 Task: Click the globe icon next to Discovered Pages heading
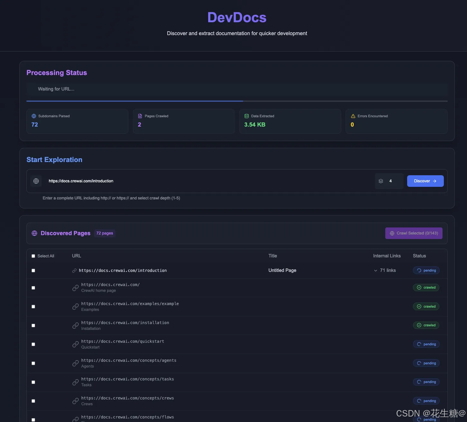pyautogui.click(x=34, y=233)
